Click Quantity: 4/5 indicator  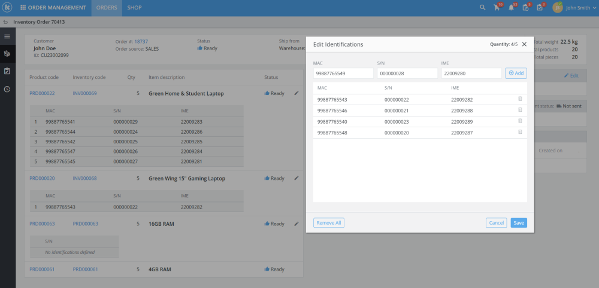coord(504,44)
